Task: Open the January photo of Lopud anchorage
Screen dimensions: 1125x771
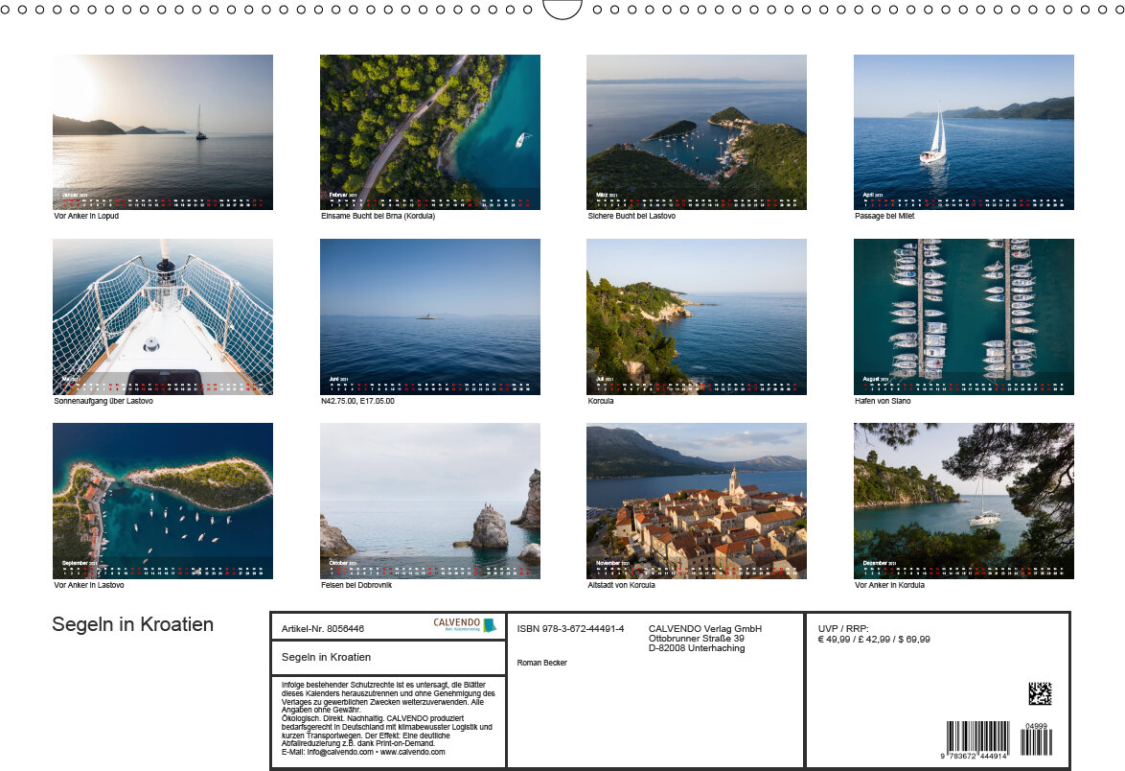Action: tap(163, 132)
